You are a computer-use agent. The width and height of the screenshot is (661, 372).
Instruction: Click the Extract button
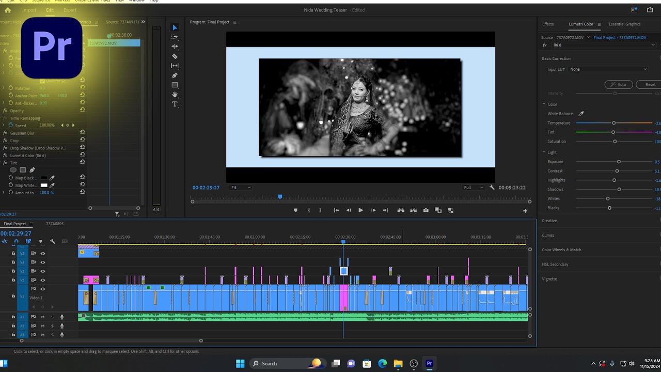coord(413,210)
